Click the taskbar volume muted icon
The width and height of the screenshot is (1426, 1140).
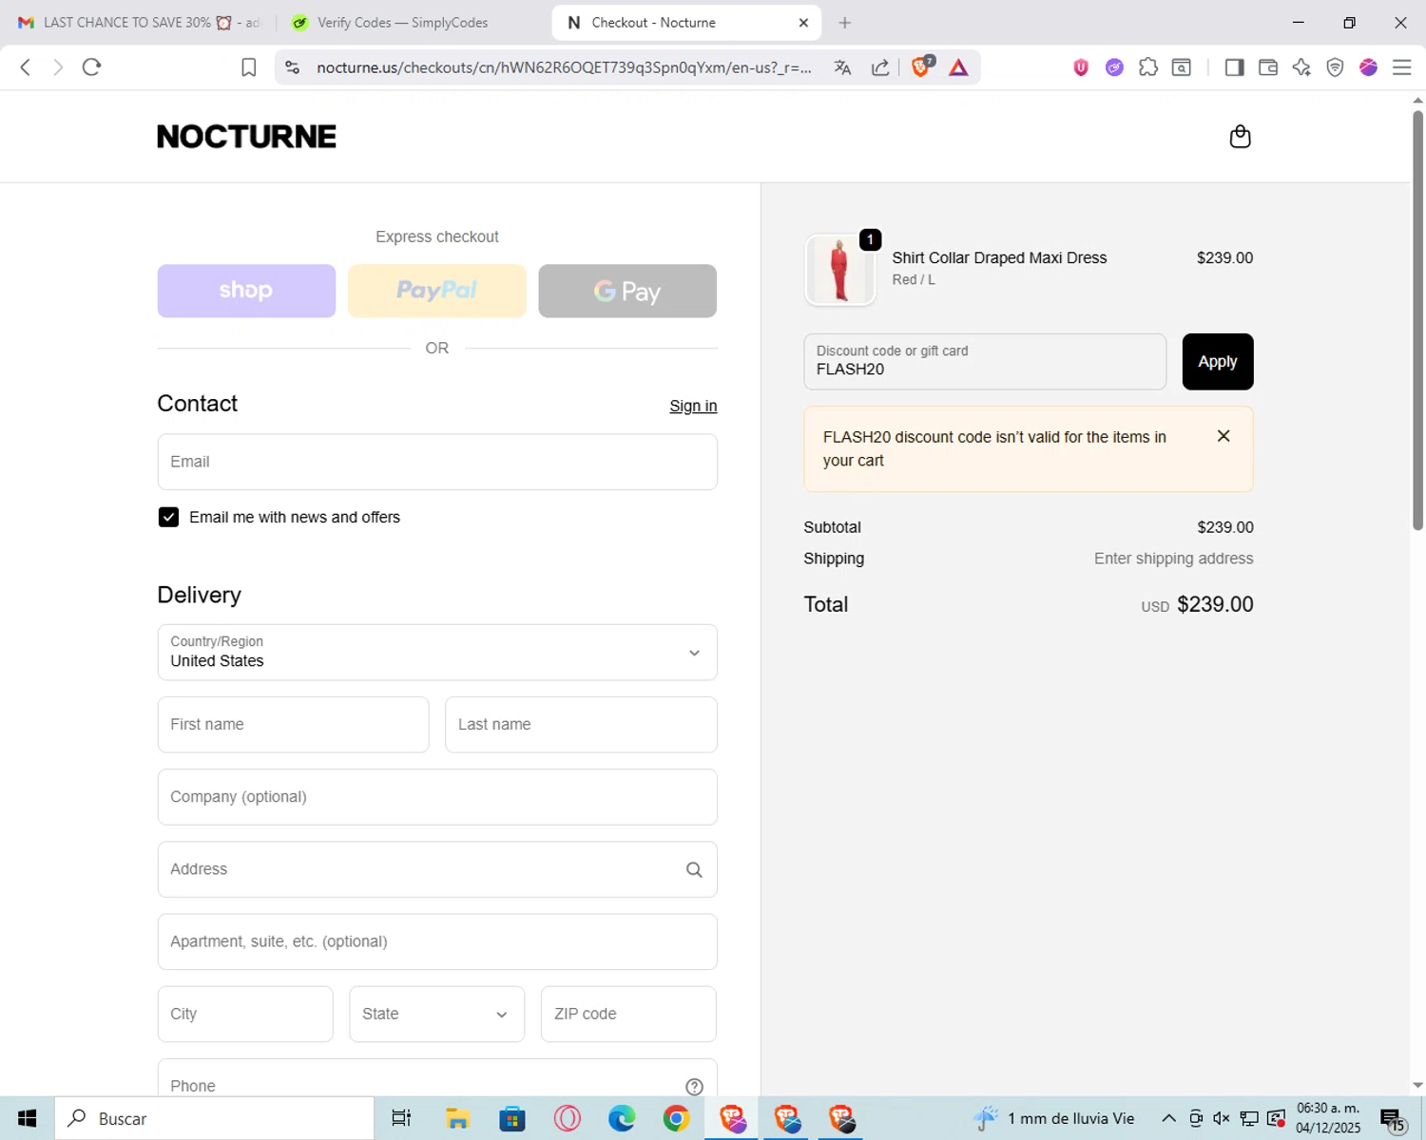tap(1222, 1118)
